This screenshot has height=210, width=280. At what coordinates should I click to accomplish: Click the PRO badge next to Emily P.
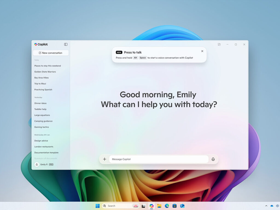pos(51,164)
